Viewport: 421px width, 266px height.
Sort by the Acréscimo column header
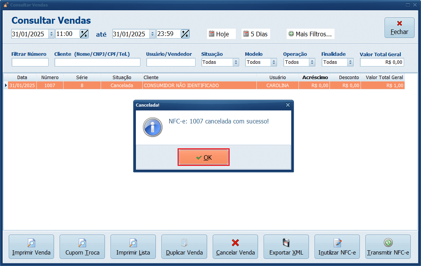point(314,77)
